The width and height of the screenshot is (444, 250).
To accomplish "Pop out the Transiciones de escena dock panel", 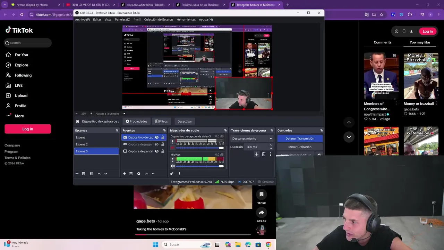I will click(272, 131).
